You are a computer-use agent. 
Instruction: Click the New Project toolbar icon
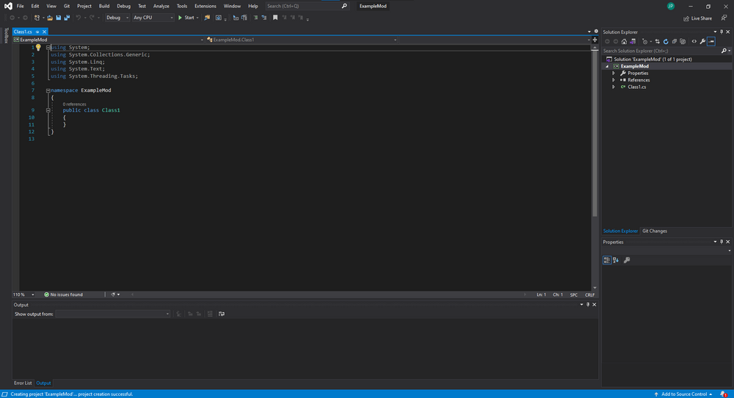click(37, 18)
